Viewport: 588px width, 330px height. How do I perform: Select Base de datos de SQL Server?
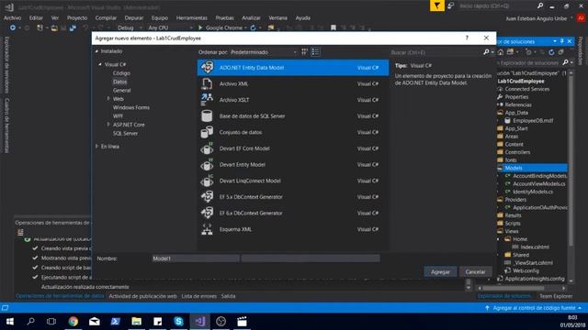click(x=293, y=116)
